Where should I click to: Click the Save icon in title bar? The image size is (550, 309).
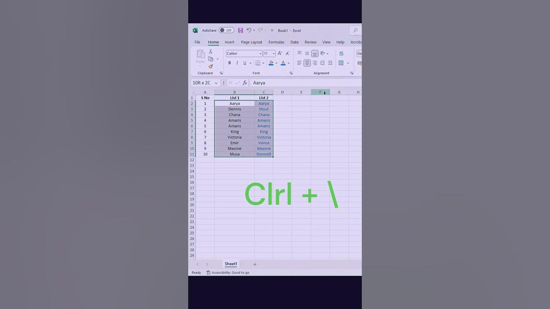pos(240,30)
